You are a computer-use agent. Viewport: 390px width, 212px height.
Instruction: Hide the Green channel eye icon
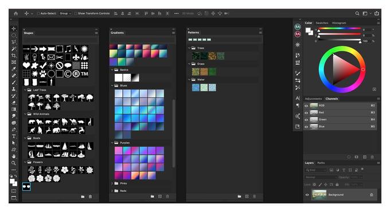(x=306, y=120)
